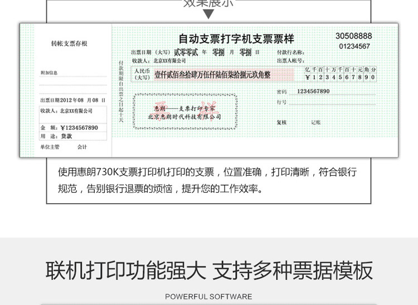The width and height of the screenshot is (418, 305).
Task: Click the 付款行名称 label
Action: click(290, 52)
